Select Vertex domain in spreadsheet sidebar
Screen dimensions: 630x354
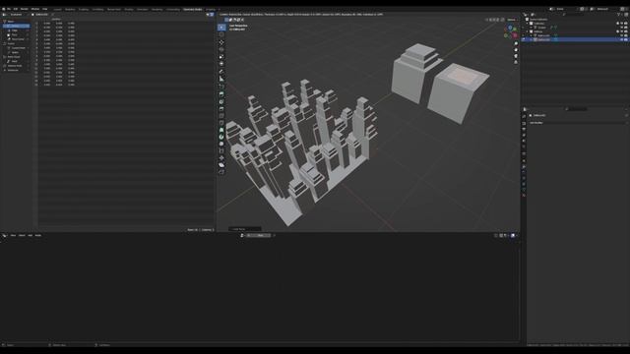(x=16, y=26)
